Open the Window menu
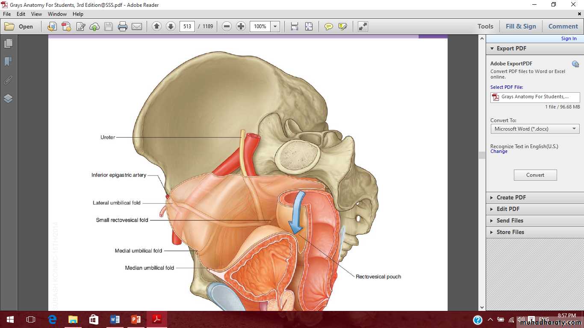Screen dimensions: 584x328 click(x=57, y=14)
